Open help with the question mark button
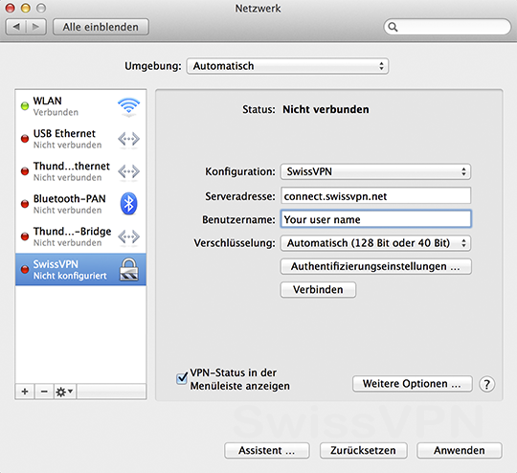The width and height of the screenshot is (517, 473). click(486, 384)
